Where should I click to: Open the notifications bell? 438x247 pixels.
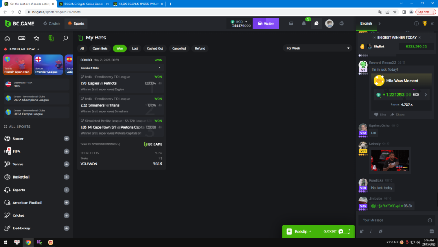coord(304,24)
